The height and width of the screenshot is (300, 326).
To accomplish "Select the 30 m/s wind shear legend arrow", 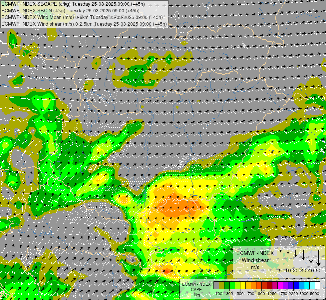I will click(x=303, y=255).
